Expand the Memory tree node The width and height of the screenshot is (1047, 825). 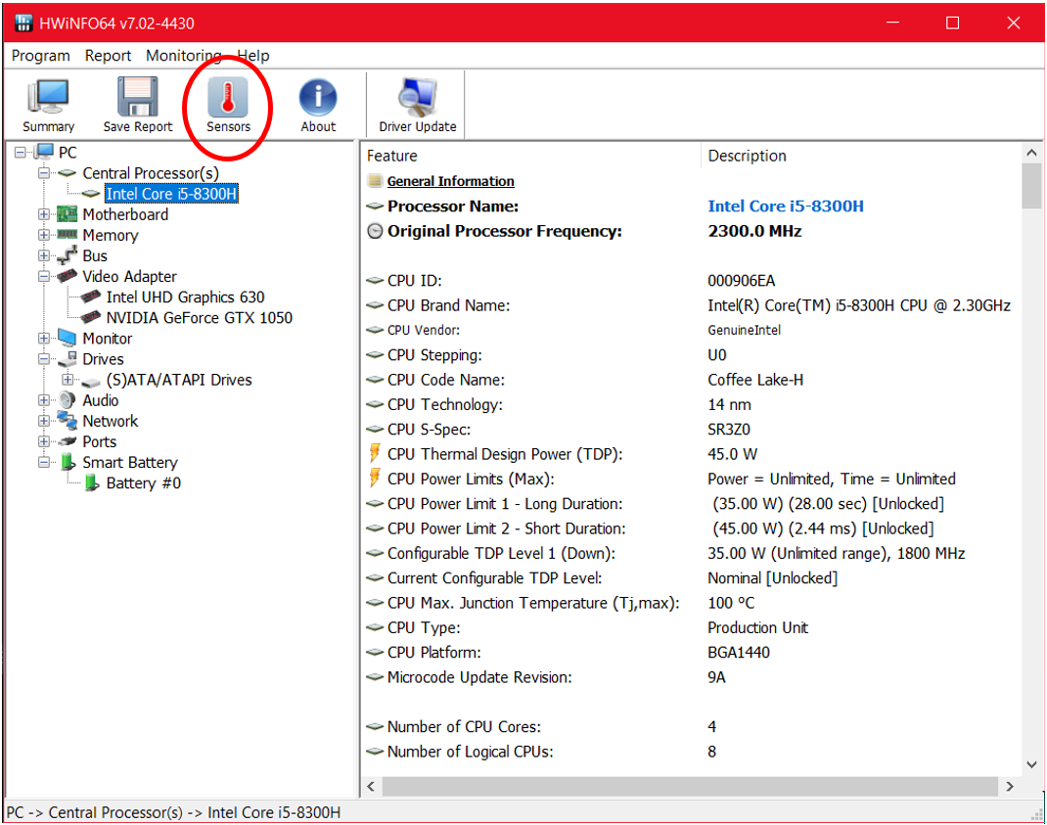pos(44,236)
